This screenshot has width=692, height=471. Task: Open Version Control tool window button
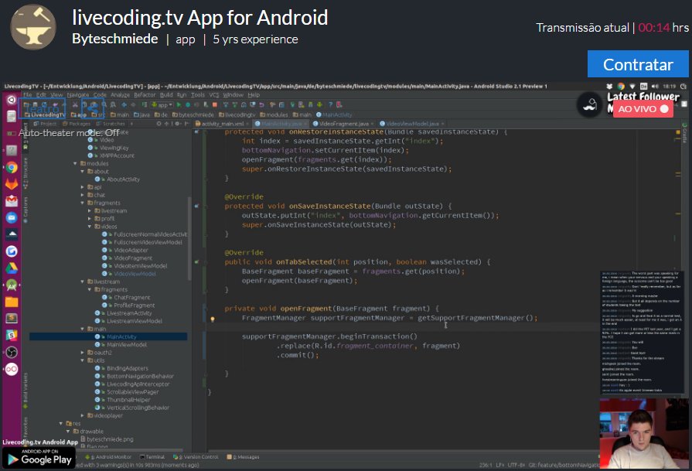pos(196,457)
